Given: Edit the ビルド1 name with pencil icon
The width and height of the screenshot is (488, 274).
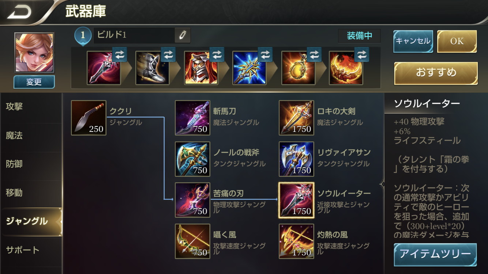Looking at the screenshot, I should point(183,35).
